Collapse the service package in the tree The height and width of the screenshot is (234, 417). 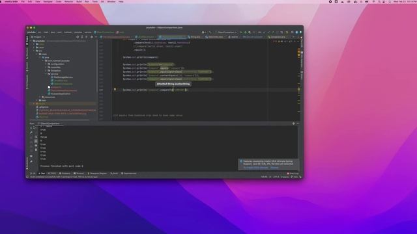coord(46,74)
